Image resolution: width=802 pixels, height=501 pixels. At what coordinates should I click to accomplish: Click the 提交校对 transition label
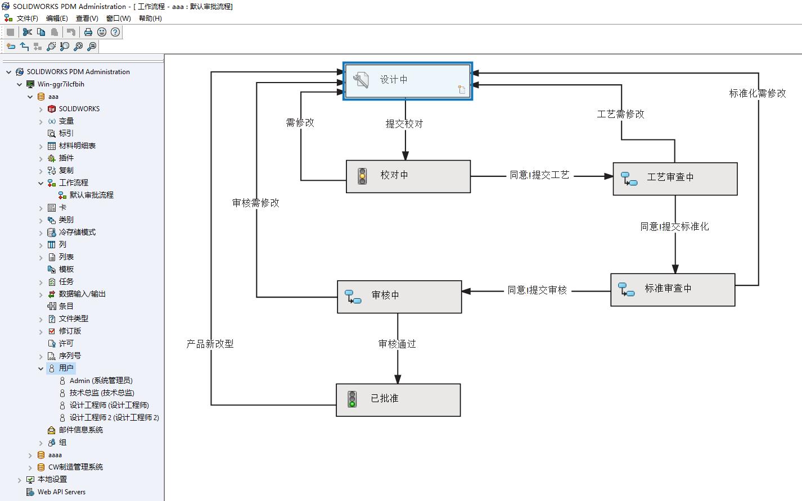tap(404, 124)
